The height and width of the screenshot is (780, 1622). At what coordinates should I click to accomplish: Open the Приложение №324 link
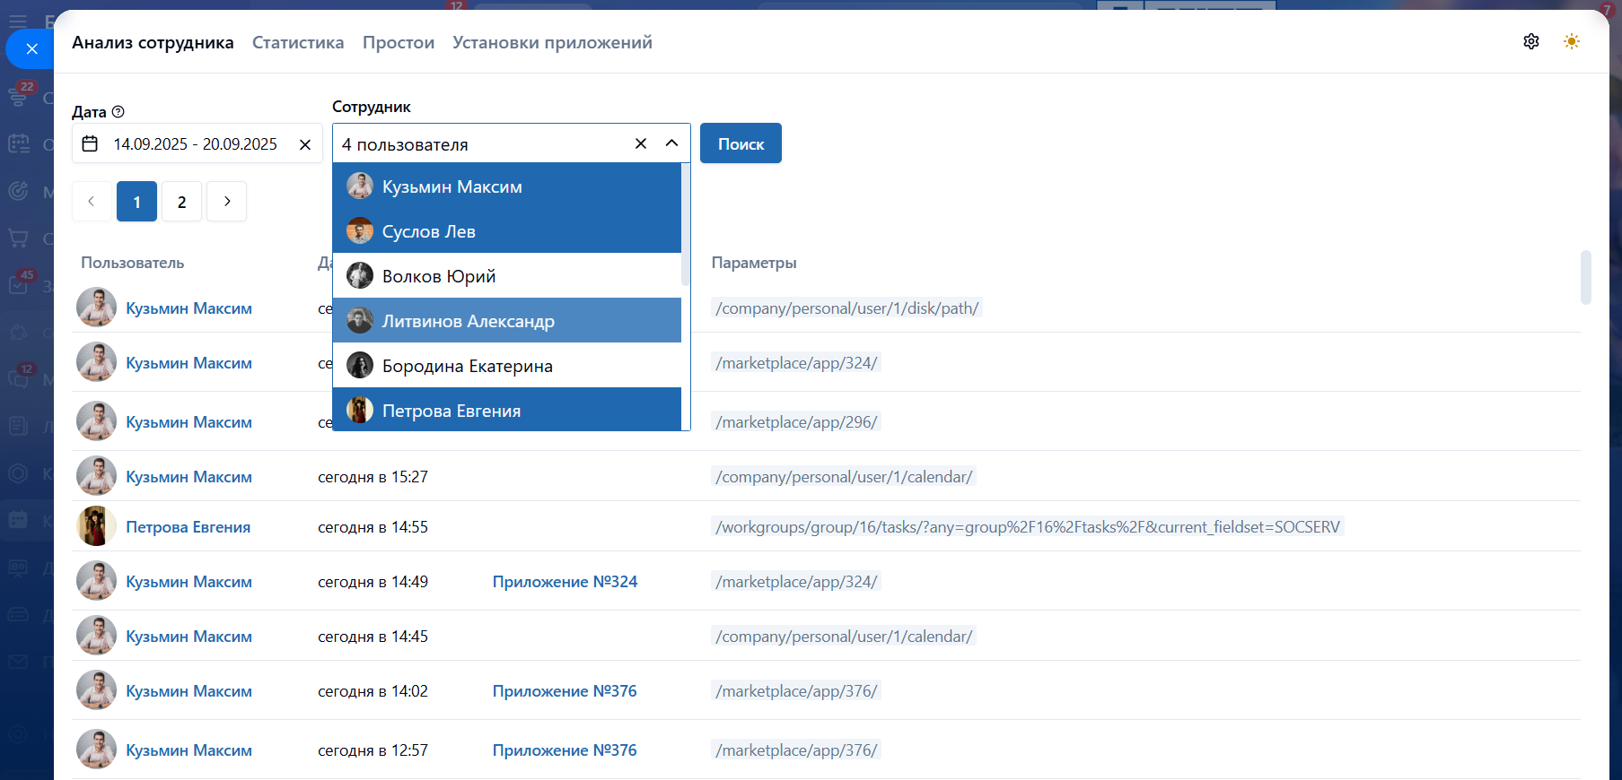565,582
